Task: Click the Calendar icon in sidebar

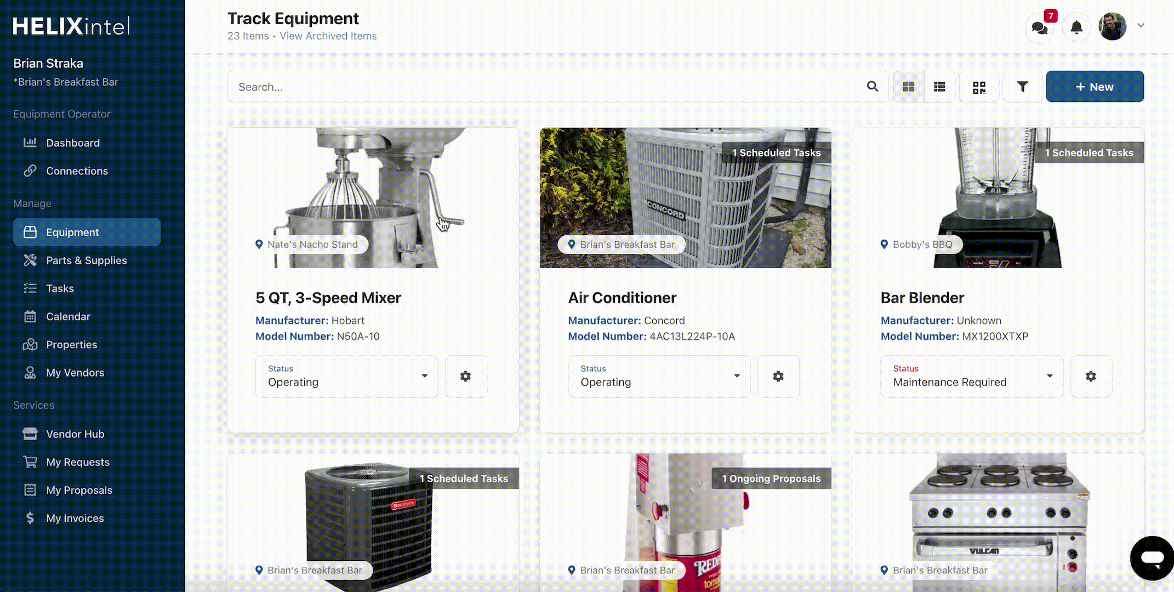Action: point(30,316)
